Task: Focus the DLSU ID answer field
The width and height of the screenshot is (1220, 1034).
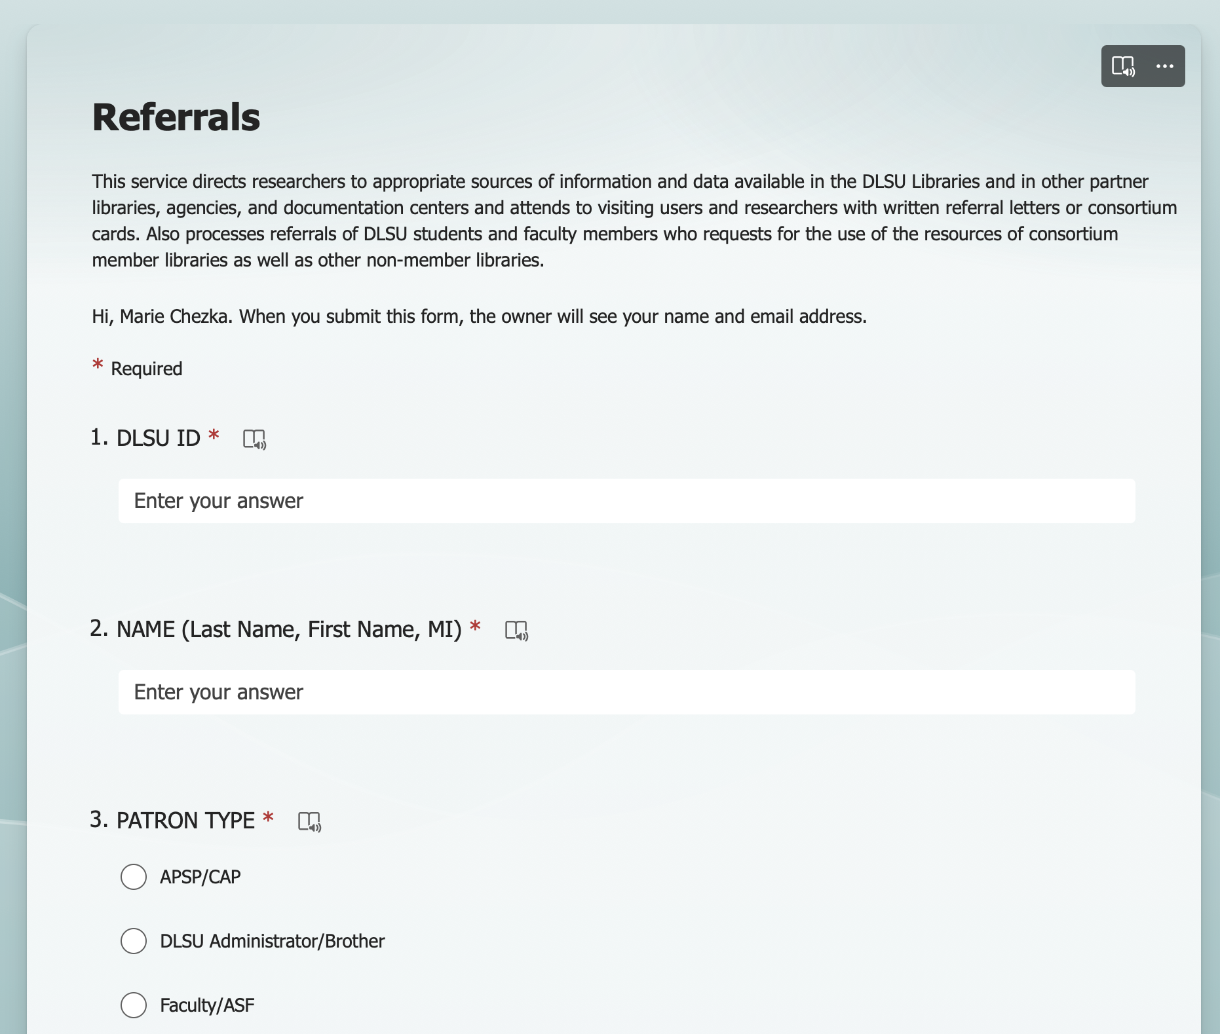Action: pos(626,501)
